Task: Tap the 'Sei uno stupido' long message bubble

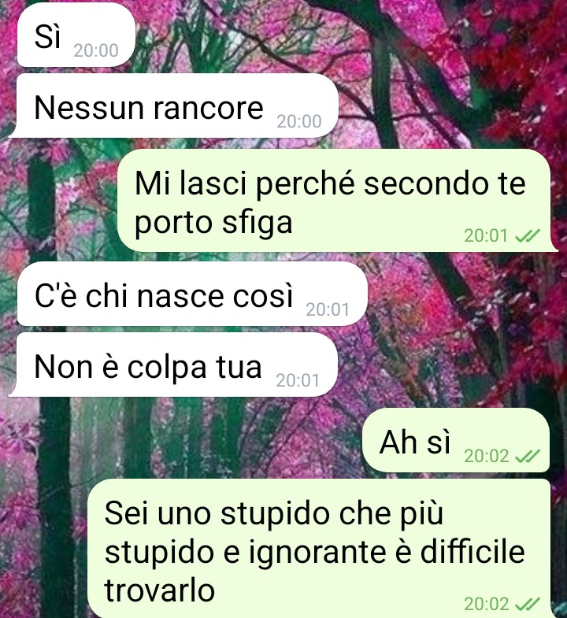Action: (x=319, y=548)
